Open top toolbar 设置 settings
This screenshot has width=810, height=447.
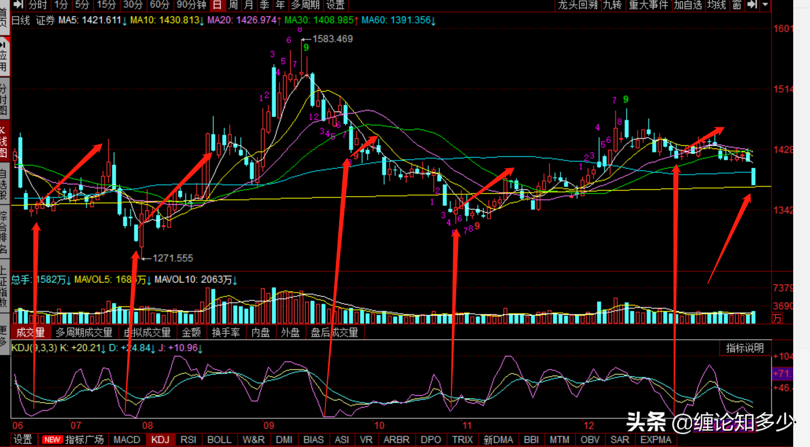(335, 5)
